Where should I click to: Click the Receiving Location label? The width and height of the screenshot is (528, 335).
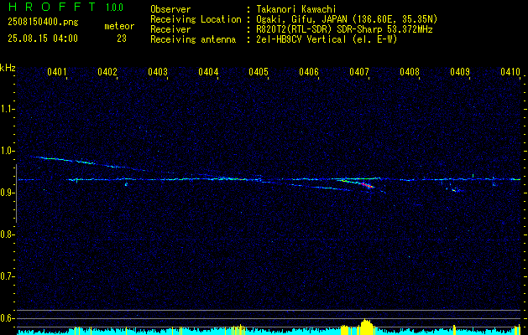(x=196, y=19)
